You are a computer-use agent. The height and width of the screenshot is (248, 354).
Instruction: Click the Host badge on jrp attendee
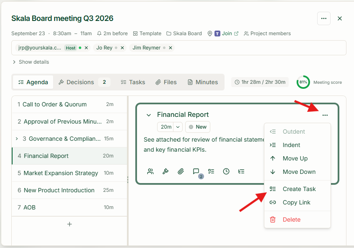point(70,48)
